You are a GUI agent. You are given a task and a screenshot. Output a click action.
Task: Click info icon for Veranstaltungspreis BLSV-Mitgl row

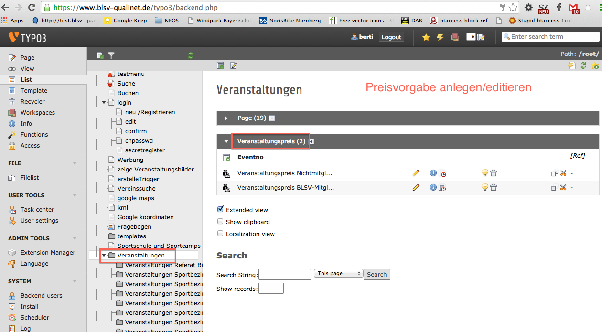pyautogui.click(x=433, y=188)
